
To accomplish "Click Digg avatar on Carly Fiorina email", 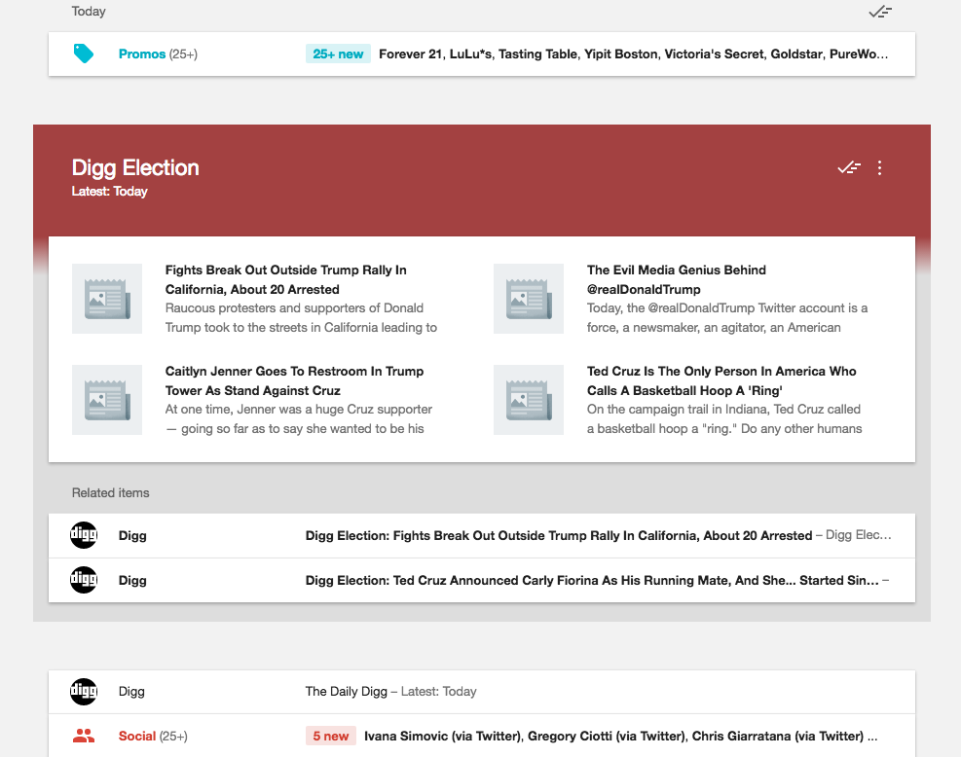I will [x=84, y=580].
